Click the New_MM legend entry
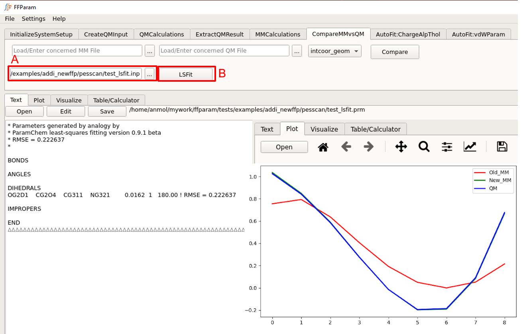The height and width of the screenshot is (334, 521). click(x=492, y=181)
